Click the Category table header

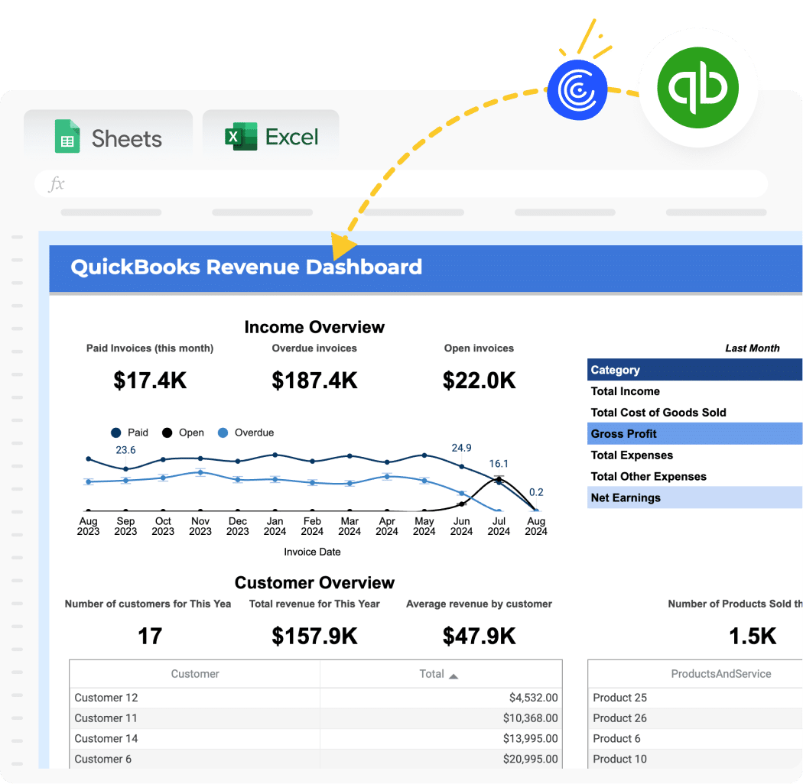(695, 370)
